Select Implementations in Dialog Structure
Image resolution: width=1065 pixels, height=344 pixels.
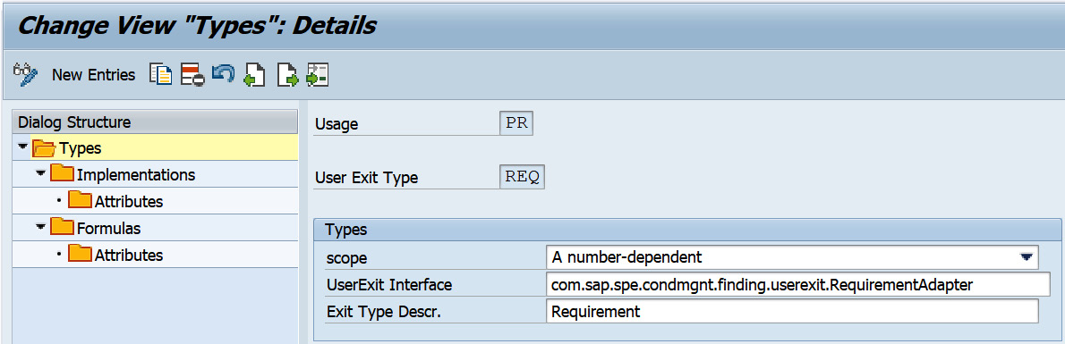point(136,174)
